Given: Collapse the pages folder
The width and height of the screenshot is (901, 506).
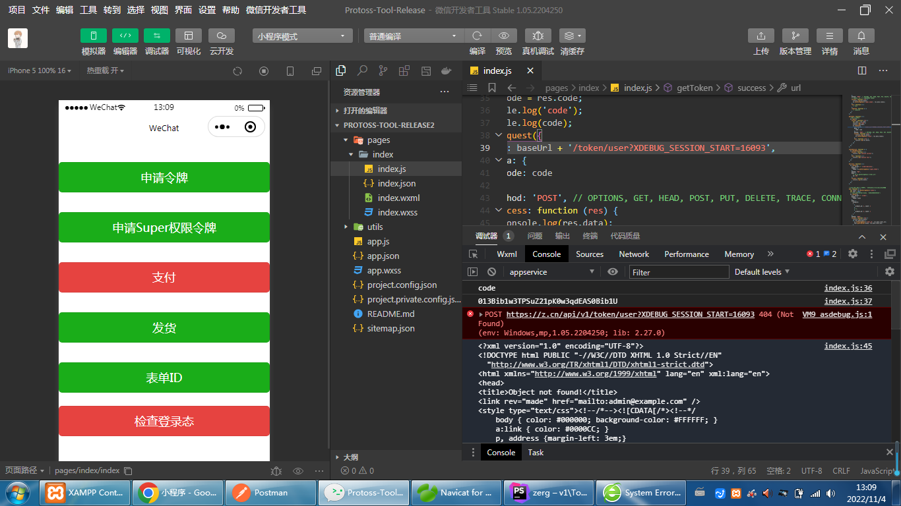Looking at the screenshot, I should (396, 140).
